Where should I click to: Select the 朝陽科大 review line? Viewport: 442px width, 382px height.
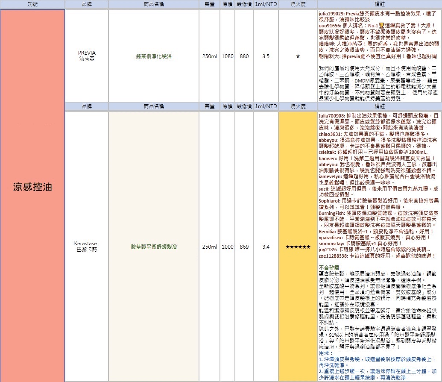coord(378,56)
